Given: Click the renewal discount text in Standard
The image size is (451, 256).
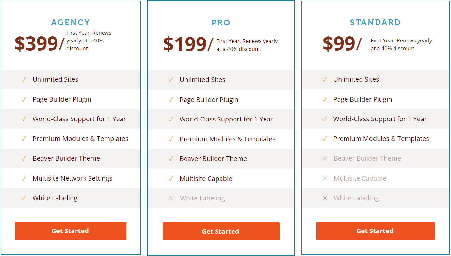Looking at the screenshot, I should pyautogui.click(x=401, y=44).
